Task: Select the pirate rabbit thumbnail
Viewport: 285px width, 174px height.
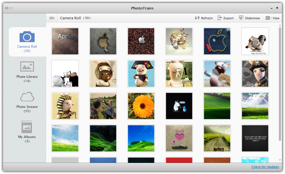Action: 255,74
